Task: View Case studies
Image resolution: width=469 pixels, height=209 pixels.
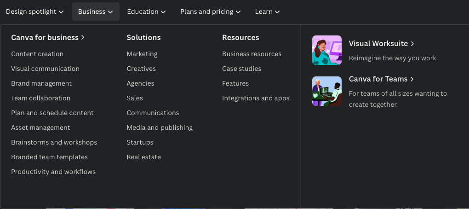Action: pyautogui.click(x=242, y=69)
